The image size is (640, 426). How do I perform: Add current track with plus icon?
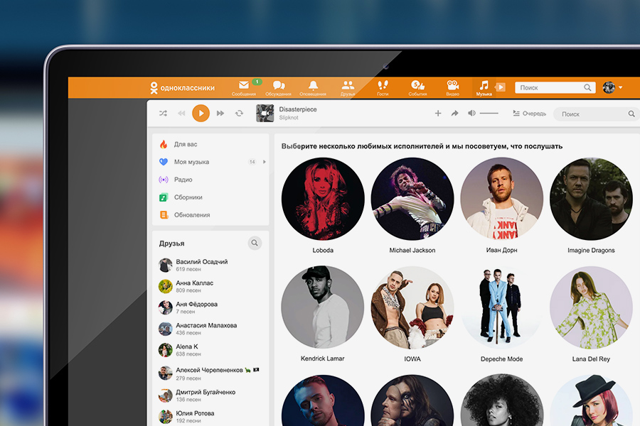tap(438, 114)
